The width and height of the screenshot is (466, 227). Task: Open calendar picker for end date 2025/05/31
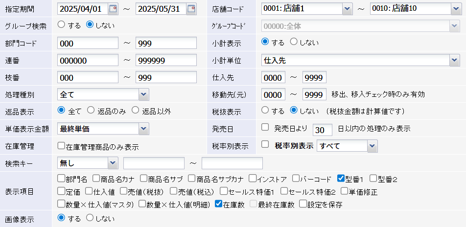click(191, 8)
